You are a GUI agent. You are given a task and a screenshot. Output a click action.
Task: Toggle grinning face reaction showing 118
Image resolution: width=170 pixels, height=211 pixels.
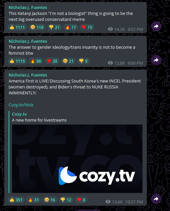[x=37, y=27]
